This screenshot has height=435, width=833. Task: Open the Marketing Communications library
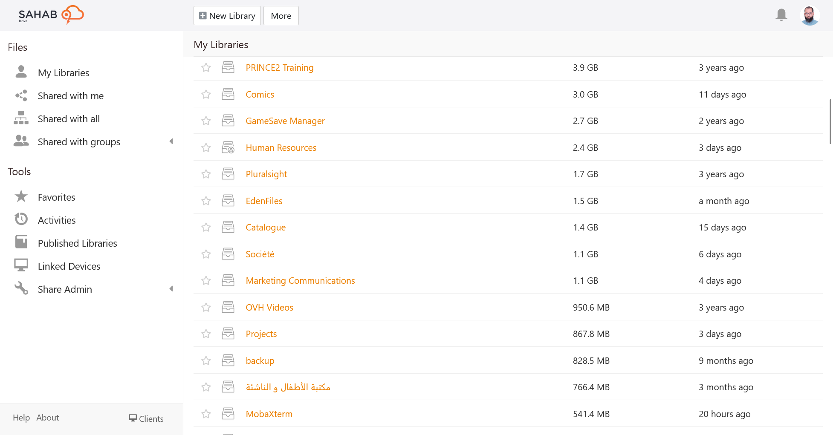300,281
